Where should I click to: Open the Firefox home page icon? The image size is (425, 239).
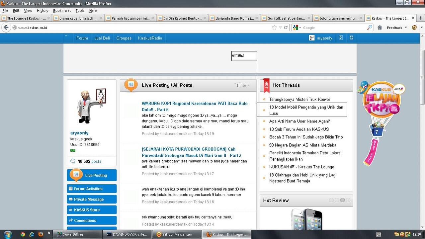click(380, 28)
